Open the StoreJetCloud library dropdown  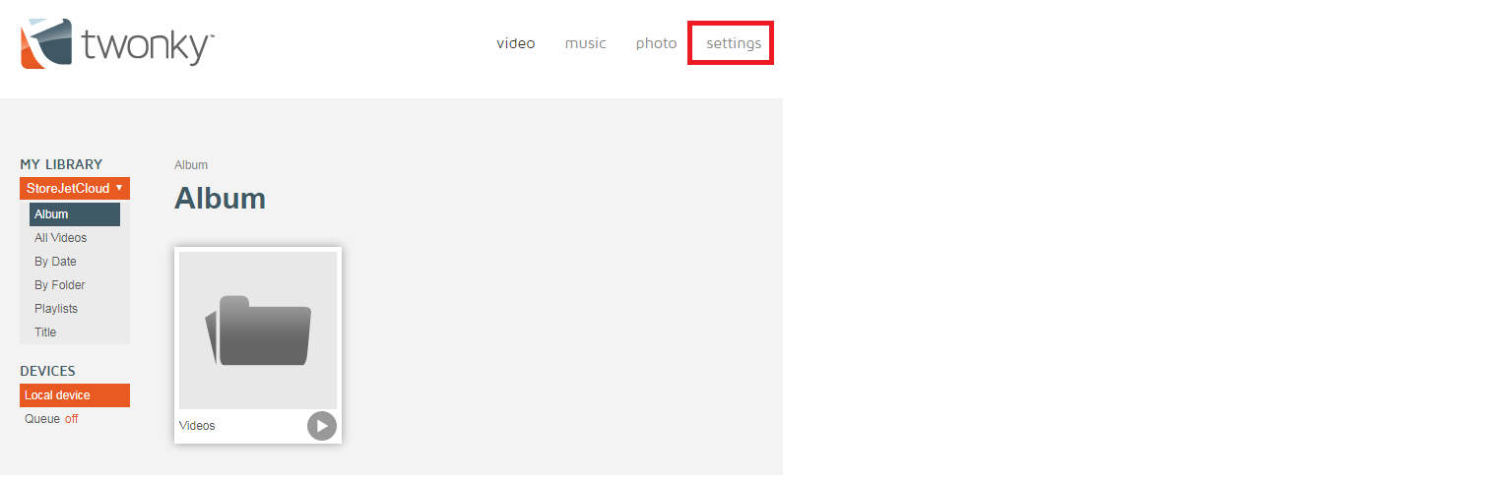(x=75, y=188)
